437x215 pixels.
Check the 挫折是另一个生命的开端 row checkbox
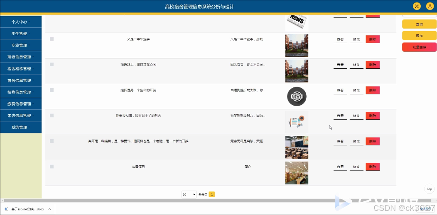coord(52,90)
